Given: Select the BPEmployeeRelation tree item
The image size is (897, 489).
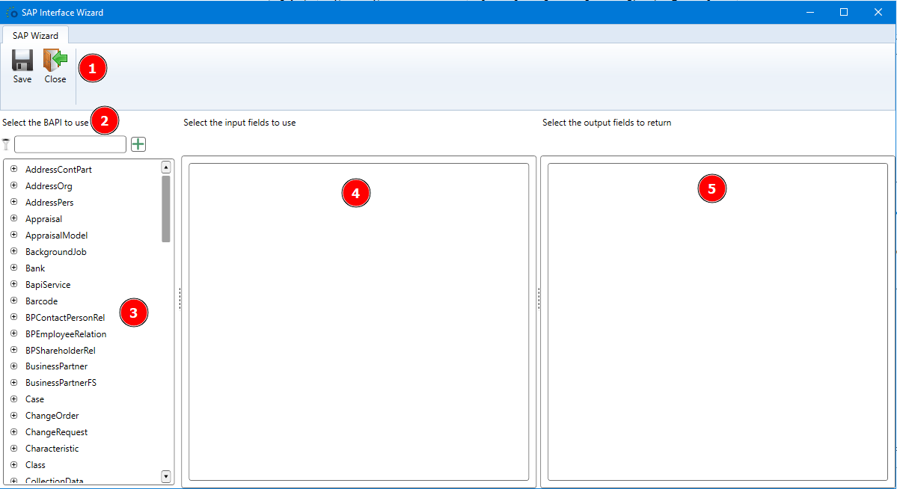Looking at the screenshot, I should [65, 333].
